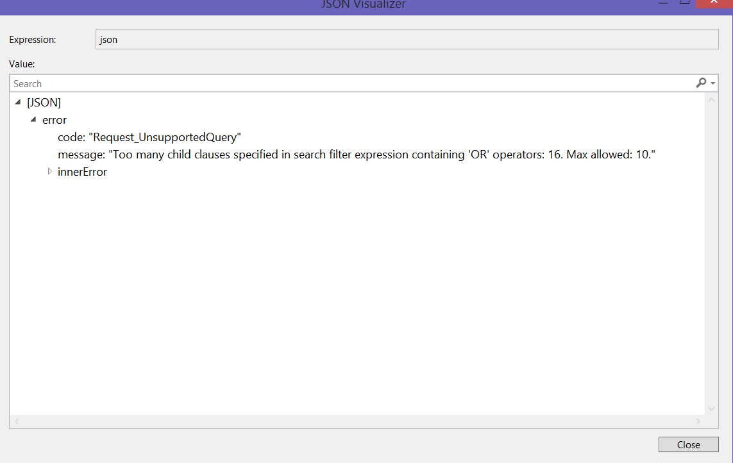Collapse the [JSON] root node
733x463 pixels.
tap(18, 102)
